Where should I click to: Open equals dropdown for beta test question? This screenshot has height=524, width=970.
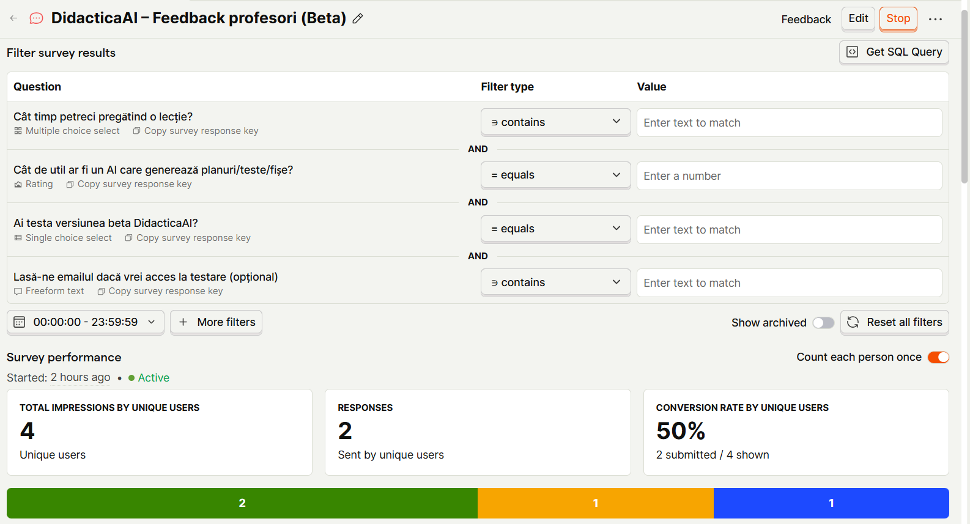click(x=555, y=229)
